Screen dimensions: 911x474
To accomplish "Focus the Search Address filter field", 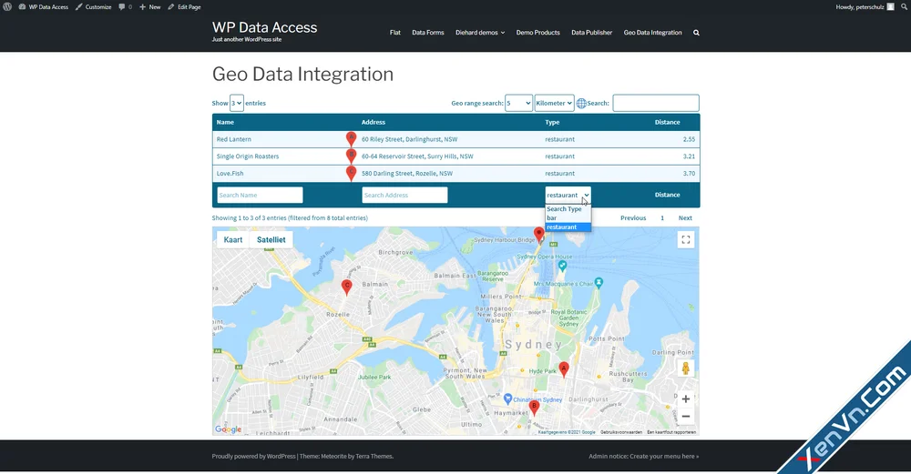I will click(x=404, y=195).
